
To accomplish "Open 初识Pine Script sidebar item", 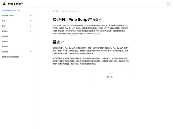I will 8,16.
